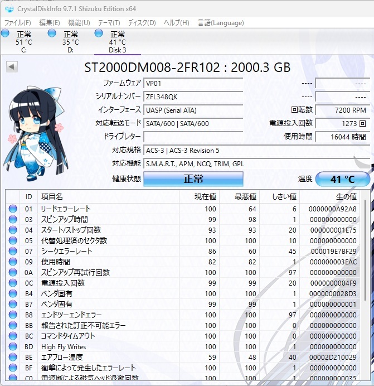The image size is (374, 386).
Task: Select the シークエラーレート row name
Action: tap(66, 251)
